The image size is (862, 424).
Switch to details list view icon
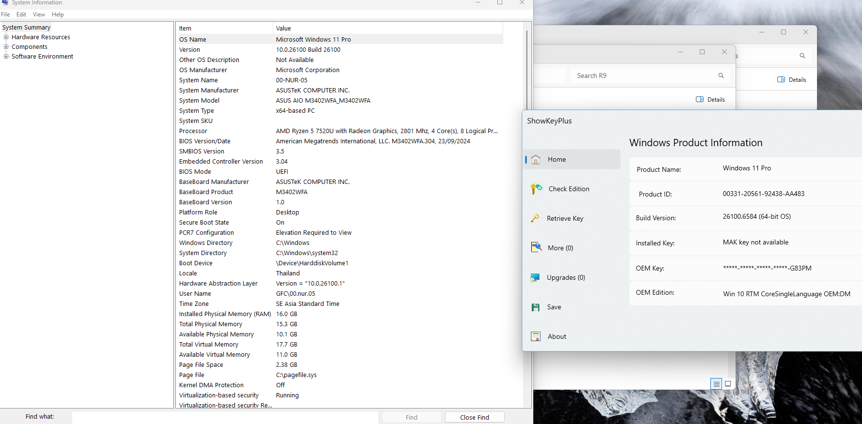pyautogui.click(x=716, y=384)
